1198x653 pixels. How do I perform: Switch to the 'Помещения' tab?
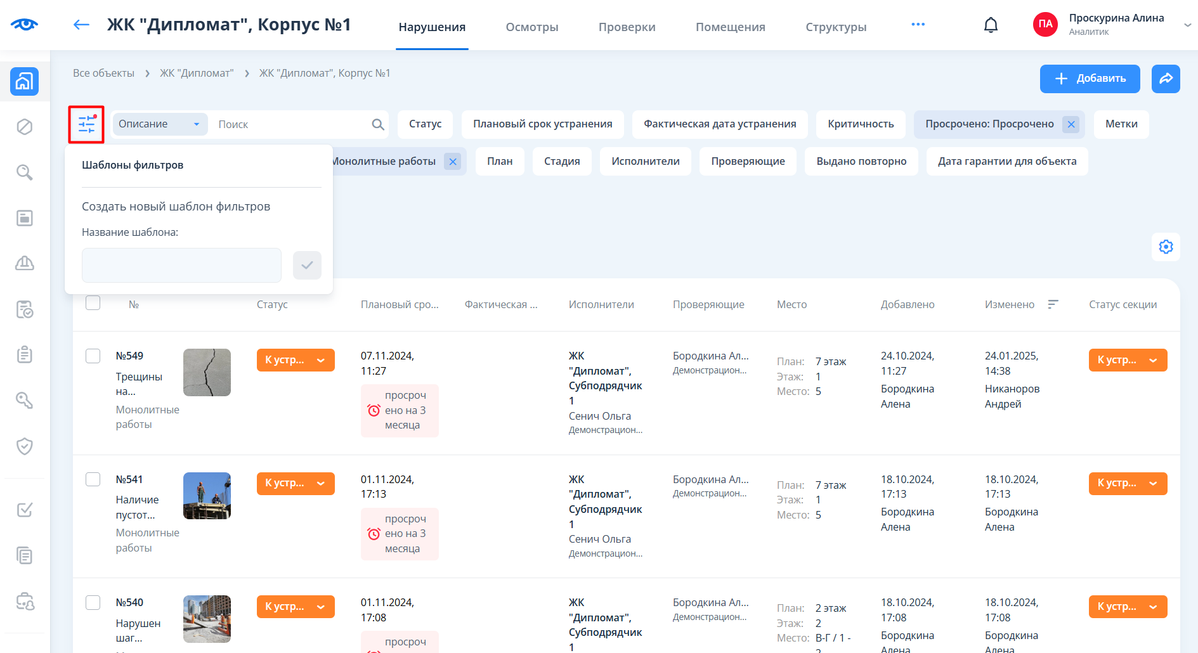(x=730, y=27)
